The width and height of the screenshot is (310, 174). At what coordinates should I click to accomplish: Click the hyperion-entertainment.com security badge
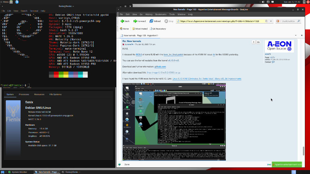[287, 165]
